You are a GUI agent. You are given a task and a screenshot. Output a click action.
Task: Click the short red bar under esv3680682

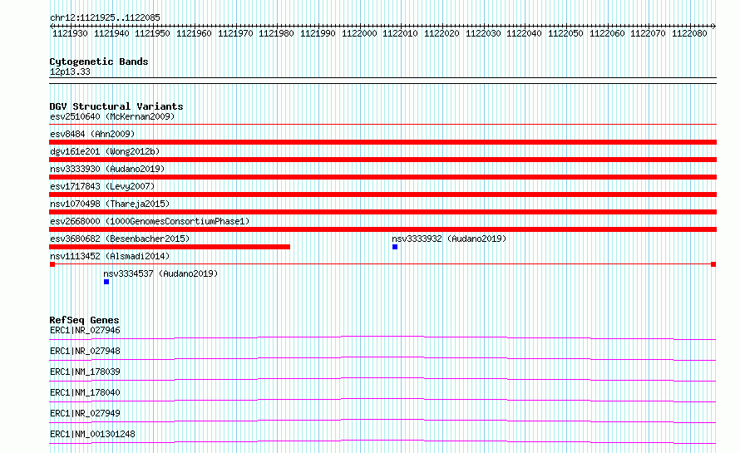170,247
